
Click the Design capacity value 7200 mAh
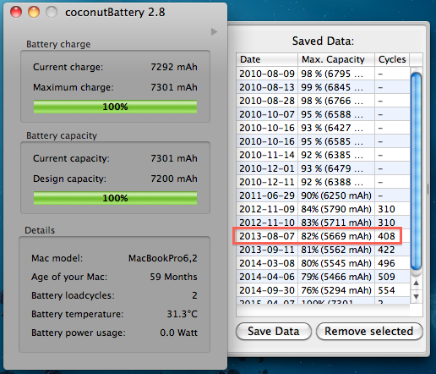pyautogui.click(x=174, y=179)
